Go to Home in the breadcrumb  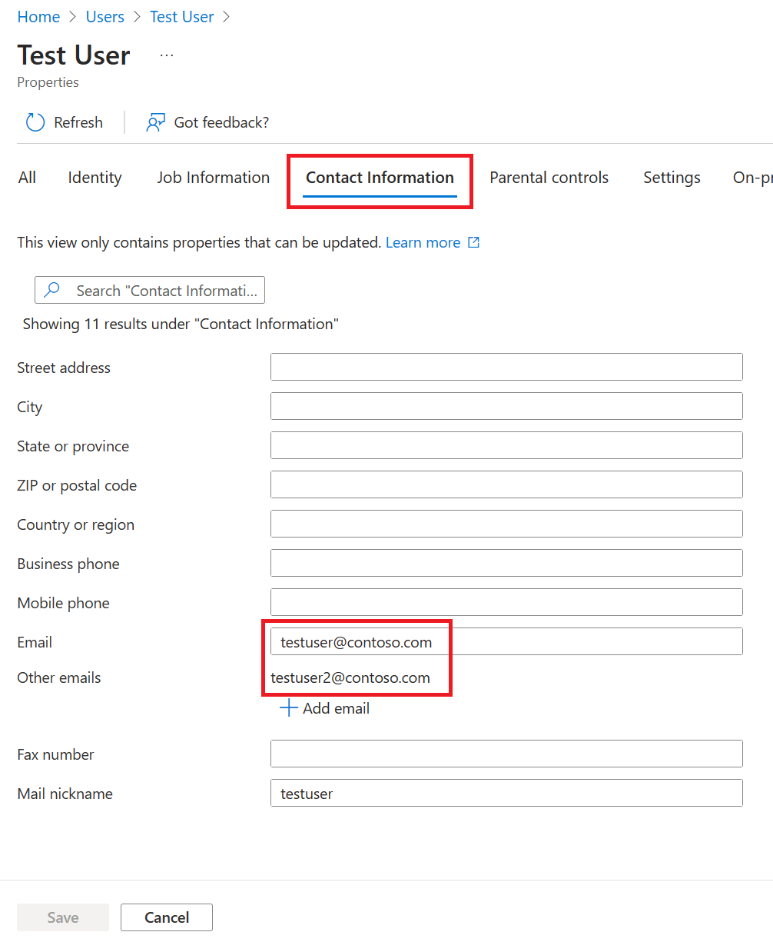coord(38,17)
